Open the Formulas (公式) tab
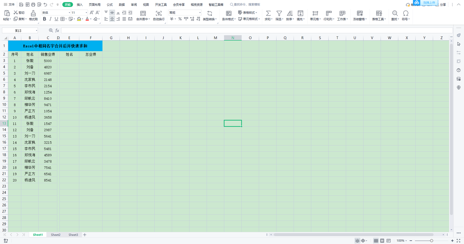The width and height of the screenshot is (464, 244). pos(110,5)
